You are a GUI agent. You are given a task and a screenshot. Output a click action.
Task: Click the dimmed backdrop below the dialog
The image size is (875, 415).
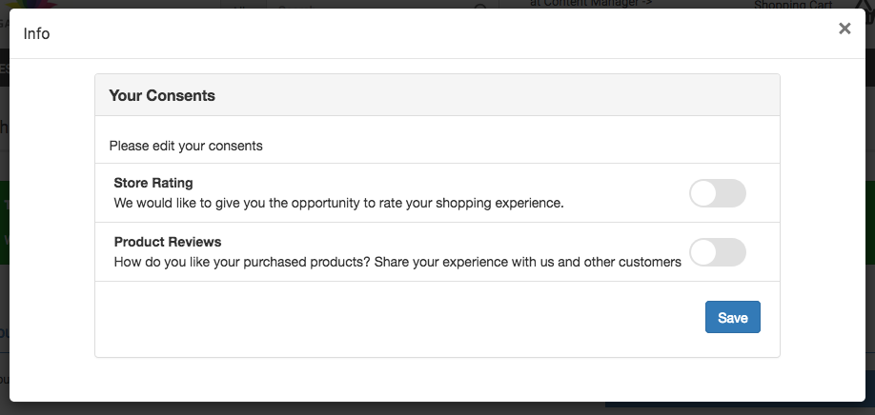(x=437, y=408)
